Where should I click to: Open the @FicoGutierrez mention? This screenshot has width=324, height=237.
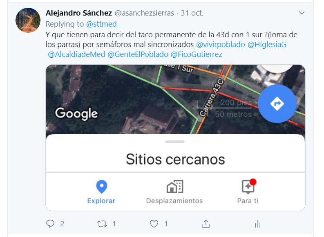(x=196, y=54)
